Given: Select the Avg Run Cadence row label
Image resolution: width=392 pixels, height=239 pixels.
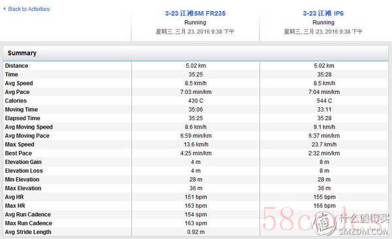Looking at the screenshot, I should pos(27,214).
